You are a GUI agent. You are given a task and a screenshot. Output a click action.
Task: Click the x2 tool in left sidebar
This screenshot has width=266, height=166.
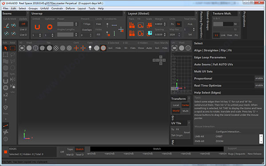(6, 95)
